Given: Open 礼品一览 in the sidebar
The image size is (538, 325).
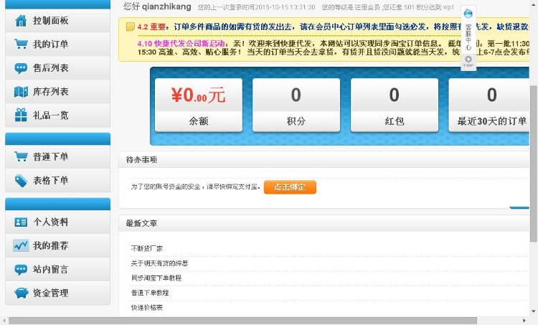Looking at the screenshot, I should pyautogui.click(x=57, y=115).
